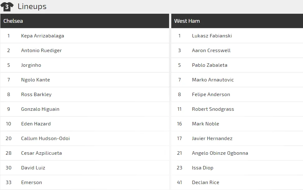Image resolution: width=303 pixels, height=190 pixels.
Task: Click on Jorginho in Chelsea lineup
Action: pos(31,65)
